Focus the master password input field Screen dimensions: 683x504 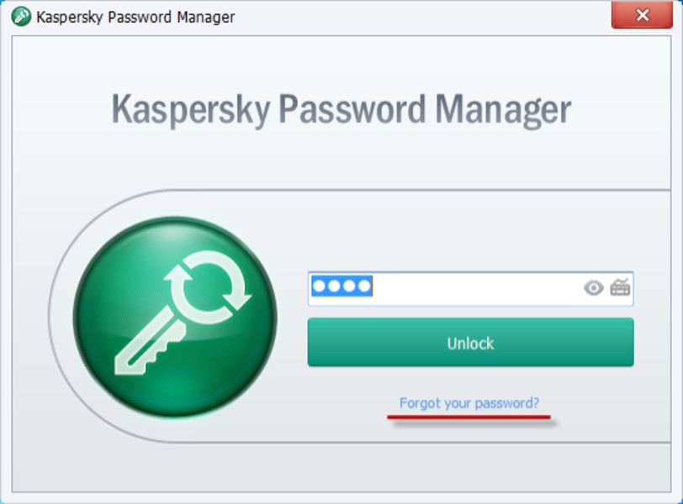point(471,288)
